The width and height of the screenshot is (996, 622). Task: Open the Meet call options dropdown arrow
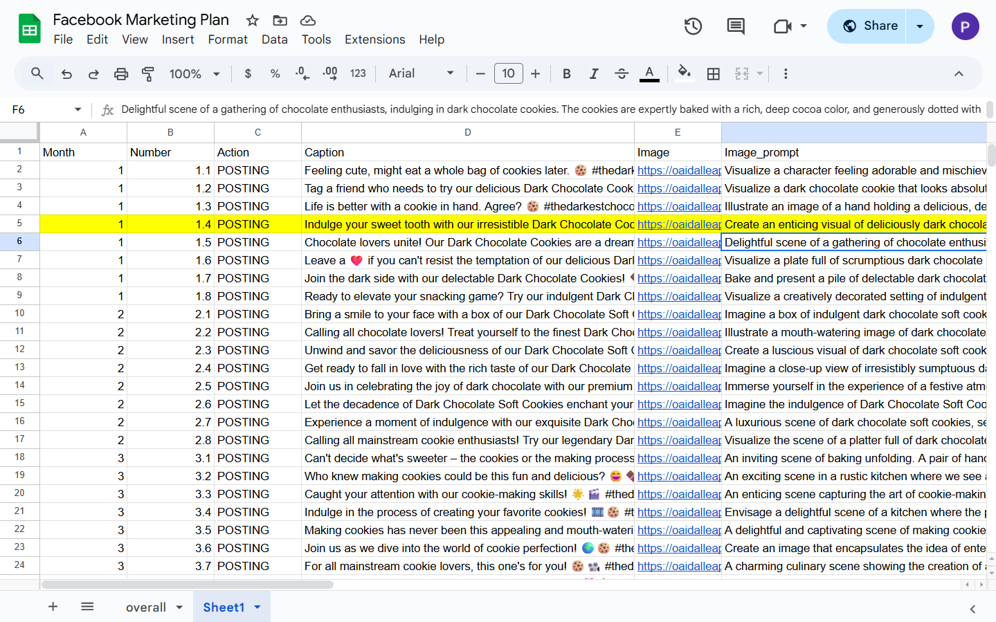tap(804, 26)
